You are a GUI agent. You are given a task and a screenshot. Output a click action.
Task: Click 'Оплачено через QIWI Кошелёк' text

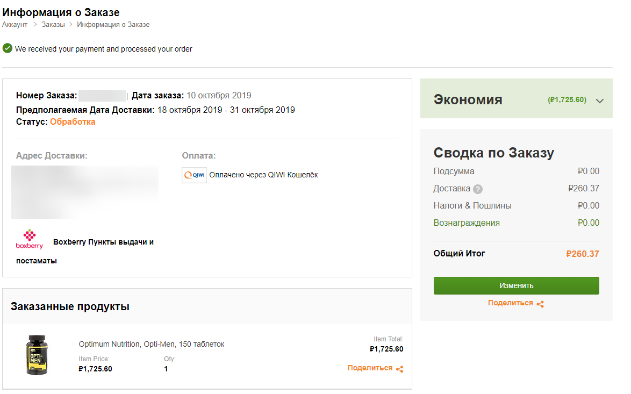click(x=263, y=175)
